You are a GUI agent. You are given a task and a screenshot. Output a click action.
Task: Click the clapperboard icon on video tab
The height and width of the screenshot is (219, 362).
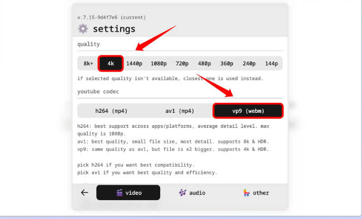coord(120,193)
